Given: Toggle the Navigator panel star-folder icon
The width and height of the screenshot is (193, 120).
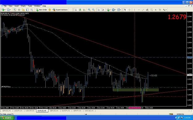Looking at the screenshot, I should pos(23,10).
